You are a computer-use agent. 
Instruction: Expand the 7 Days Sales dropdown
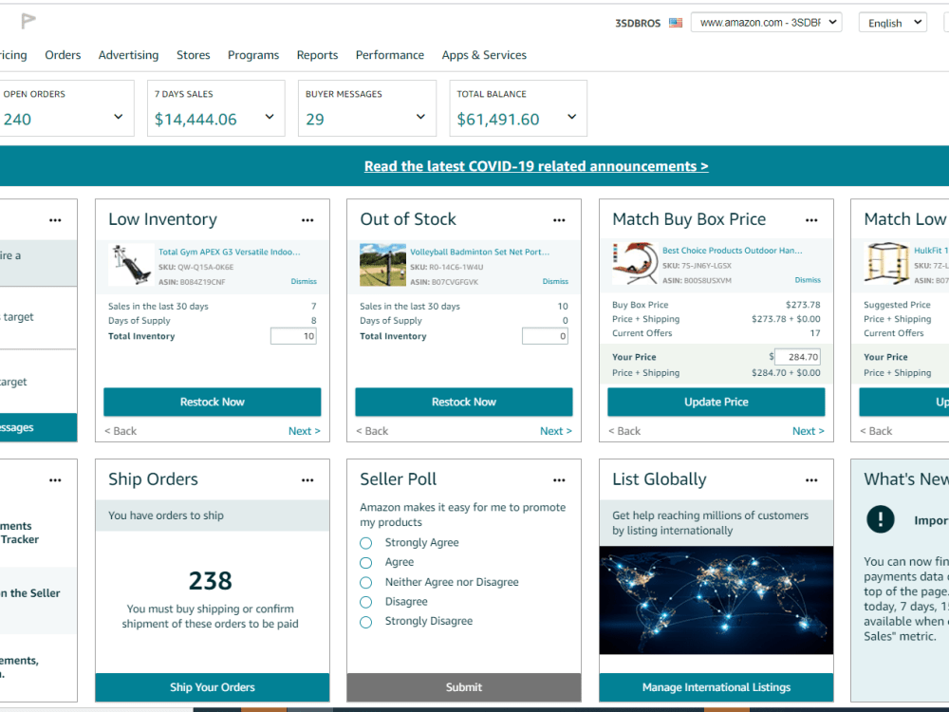[x=270, y=117]
